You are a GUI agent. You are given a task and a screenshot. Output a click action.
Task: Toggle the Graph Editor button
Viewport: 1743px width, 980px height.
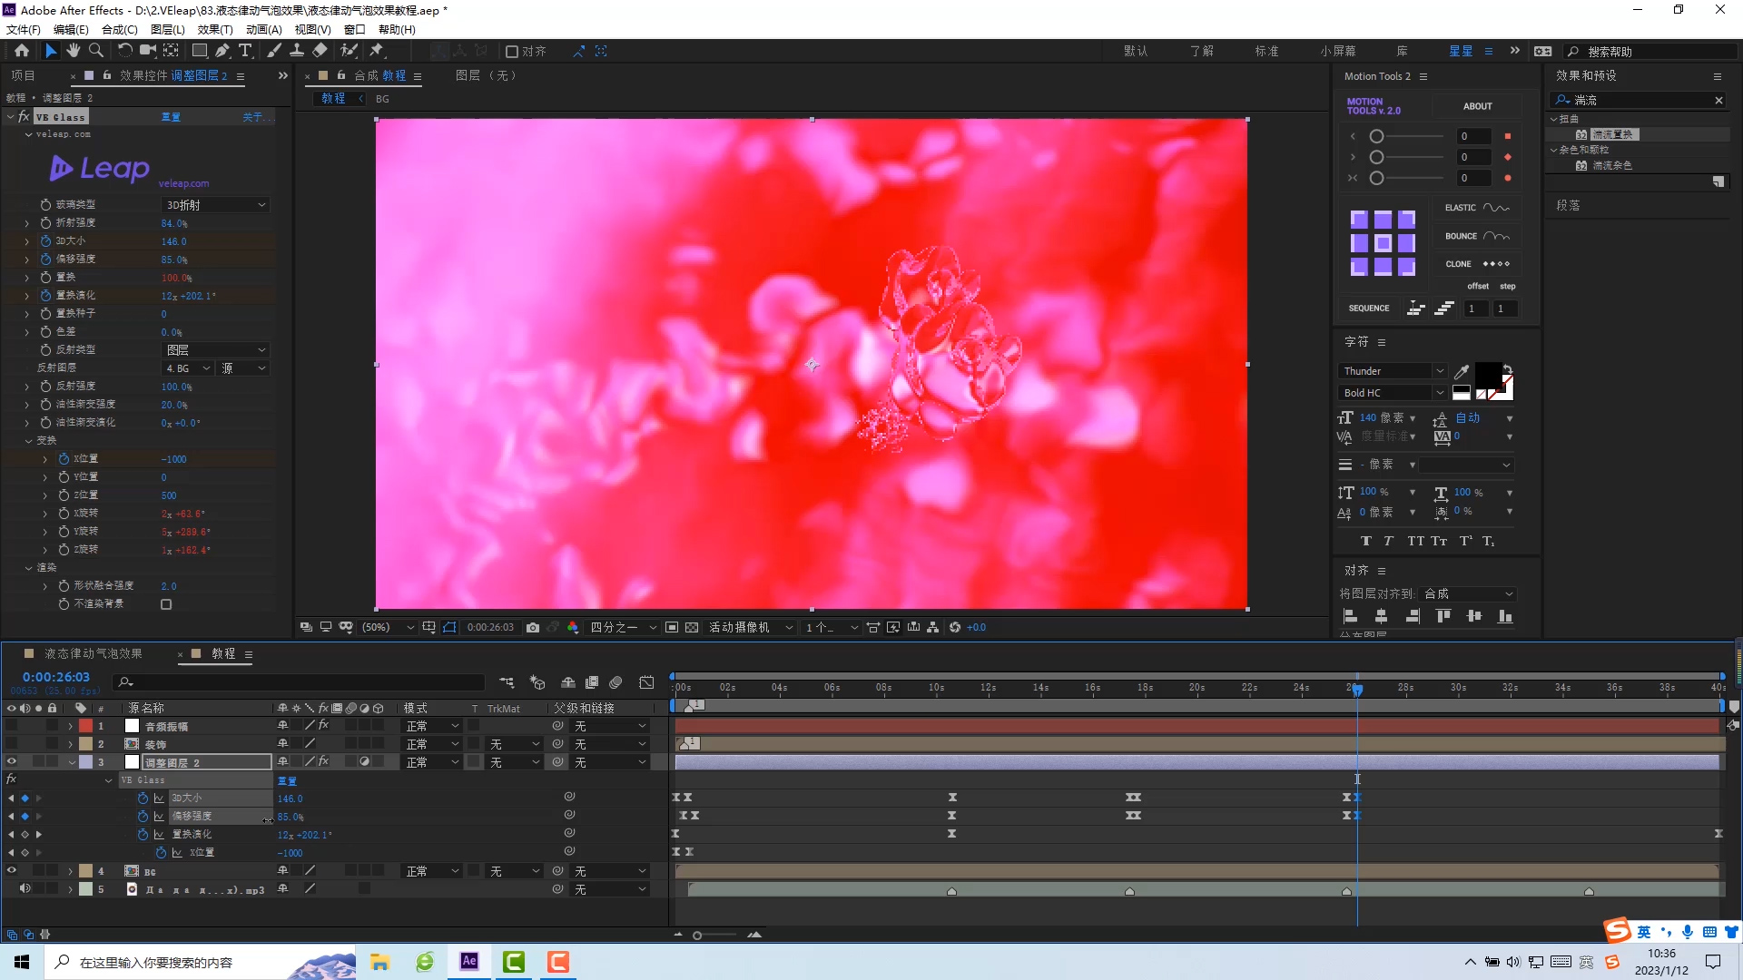click(646, 682)
